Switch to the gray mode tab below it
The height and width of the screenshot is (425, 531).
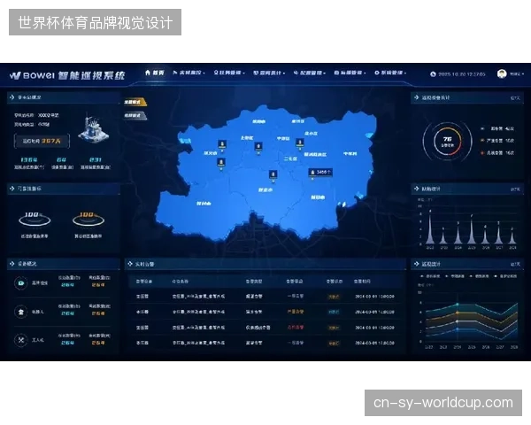click(135, 116)
